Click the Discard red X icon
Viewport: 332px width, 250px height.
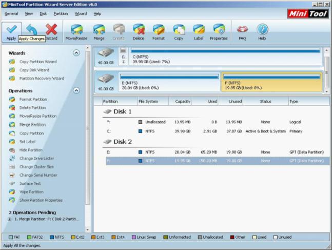tap(51, 30)
